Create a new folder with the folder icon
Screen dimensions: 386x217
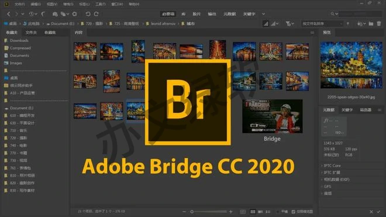click(x=371, y=23)
